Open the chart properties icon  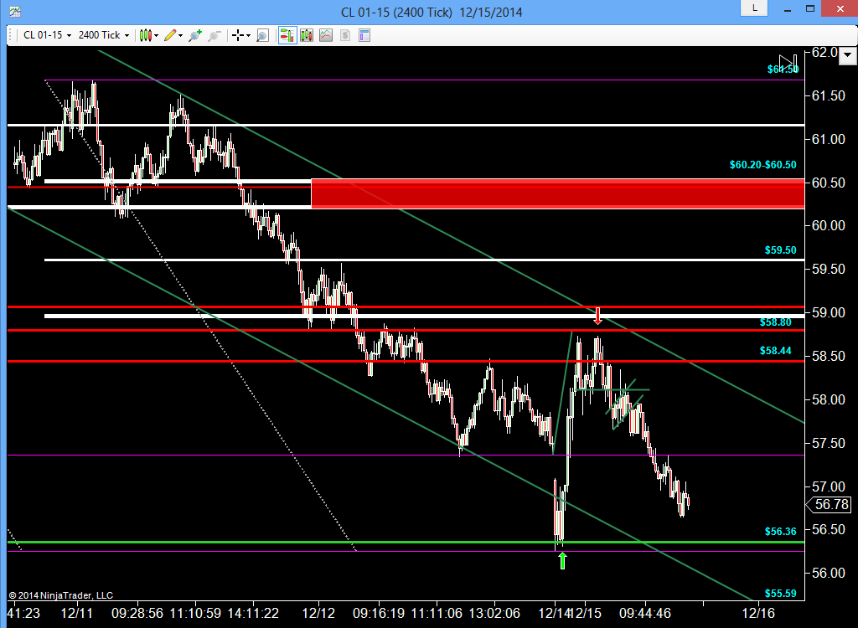click(x=364, y=35)
